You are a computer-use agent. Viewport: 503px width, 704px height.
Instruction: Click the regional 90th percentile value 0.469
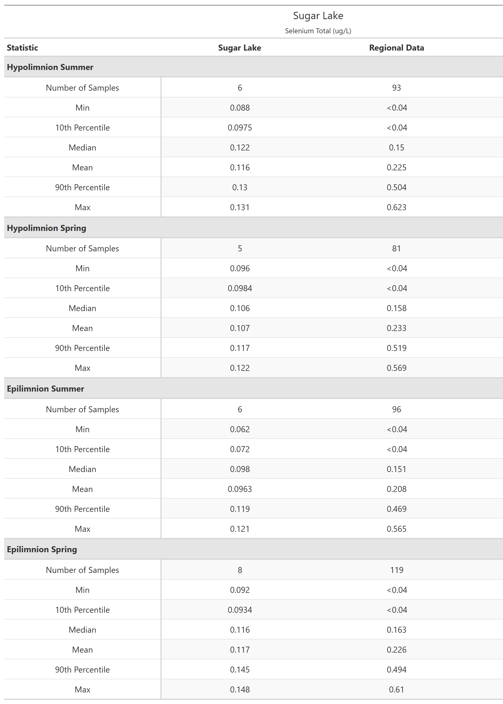(396, 509)
